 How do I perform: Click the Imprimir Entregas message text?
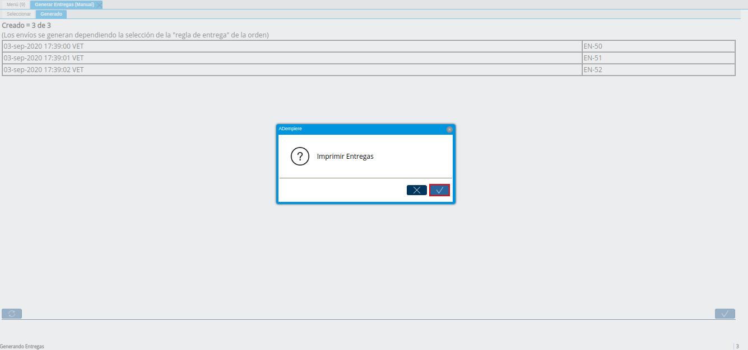click(x=345, y=157)
